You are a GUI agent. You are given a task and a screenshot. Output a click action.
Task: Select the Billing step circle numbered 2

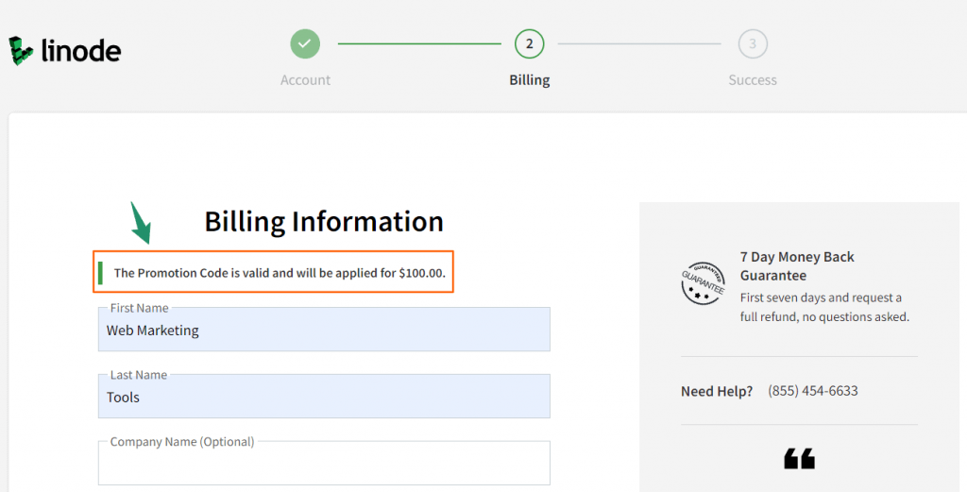click(x=529, y=43)
